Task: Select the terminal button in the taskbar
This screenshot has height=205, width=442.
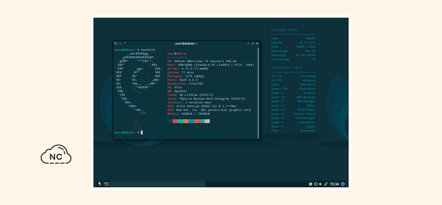Action: click(x=107, y=184)
